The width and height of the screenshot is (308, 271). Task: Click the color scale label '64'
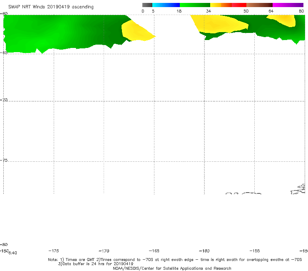coord(271,11)
